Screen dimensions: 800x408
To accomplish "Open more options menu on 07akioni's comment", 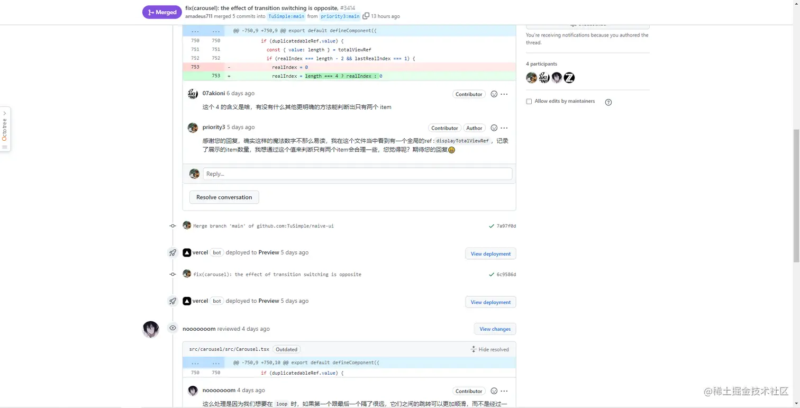I will (504, 94).
